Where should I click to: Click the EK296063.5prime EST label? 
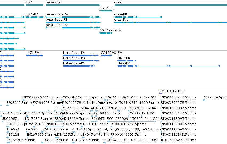(x=87, y=97)
